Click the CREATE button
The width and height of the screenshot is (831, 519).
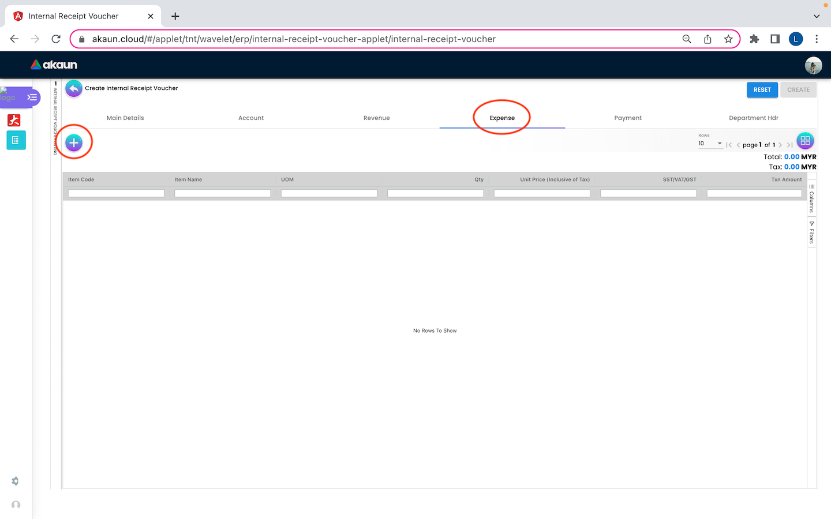pyautogui.click(x=799, y=90)
